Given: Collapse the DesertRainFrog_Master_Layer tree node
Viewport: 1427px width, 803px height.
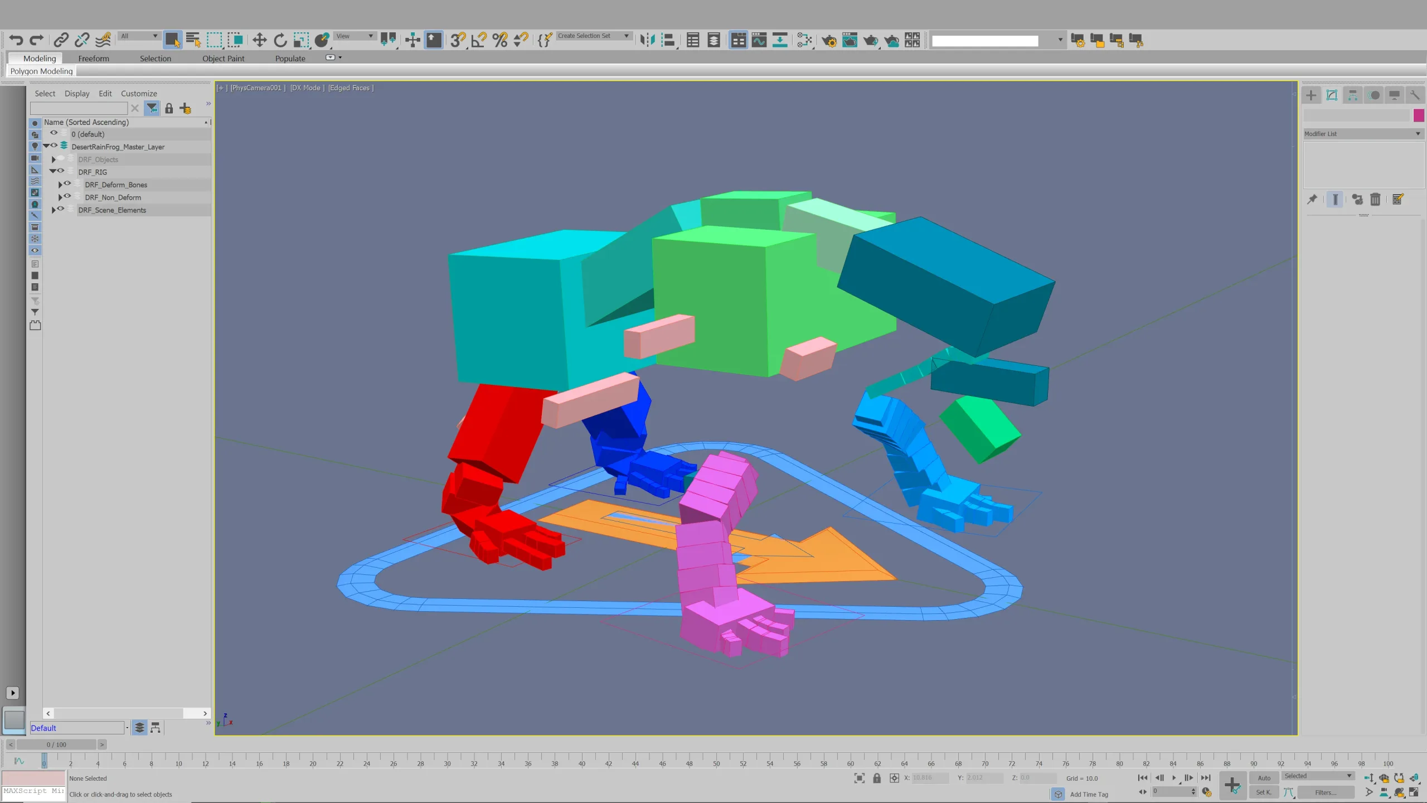Looking at the screenshot, I should coord(46,146).
